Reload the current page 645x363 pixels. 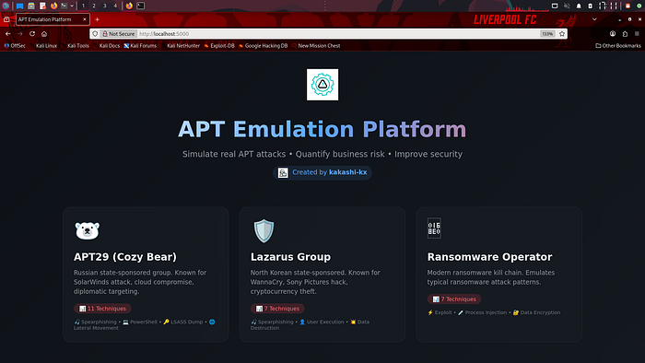tap(32, 34)
